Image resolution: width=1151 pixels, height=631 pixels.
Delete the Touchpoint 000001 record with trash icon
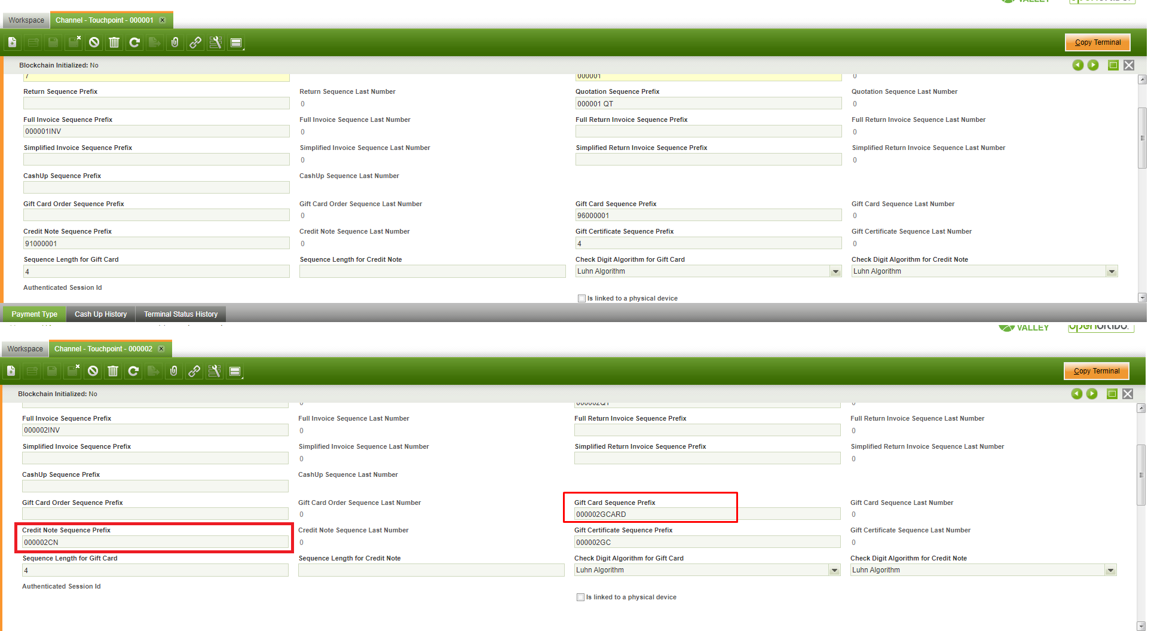point(114,42)
